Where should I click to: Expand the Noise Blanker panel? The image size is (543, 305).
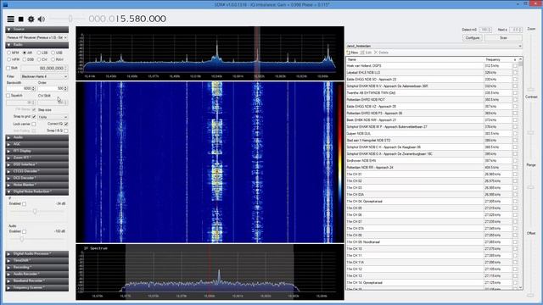36,185
